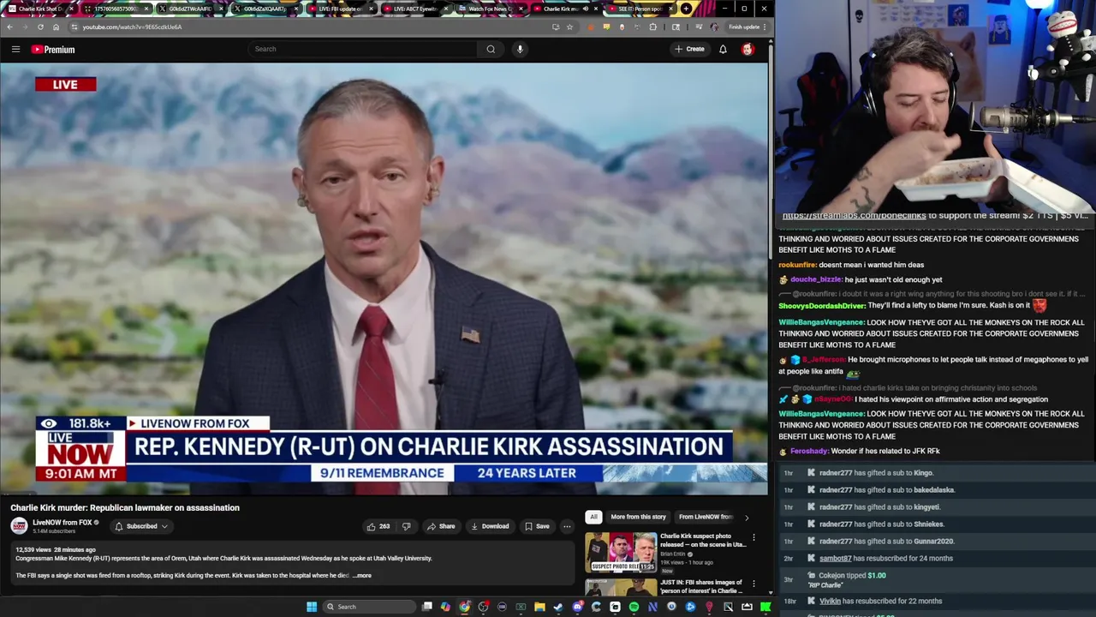The height and width of the screenshot is (617, 1096).
Task: Reload the page in the browser
Action: (40, 27)
